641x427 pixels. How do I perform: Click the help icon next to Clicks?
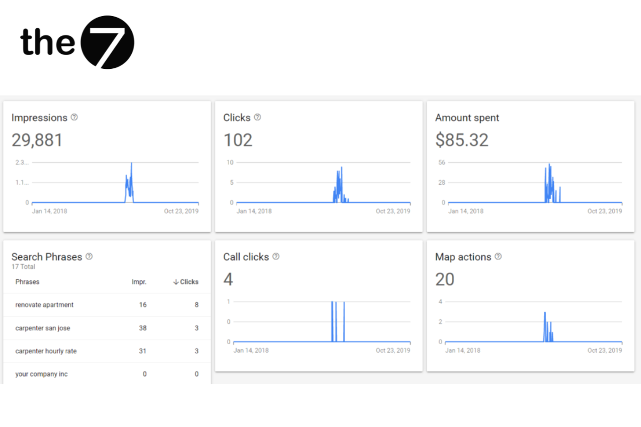pos(257,117)
